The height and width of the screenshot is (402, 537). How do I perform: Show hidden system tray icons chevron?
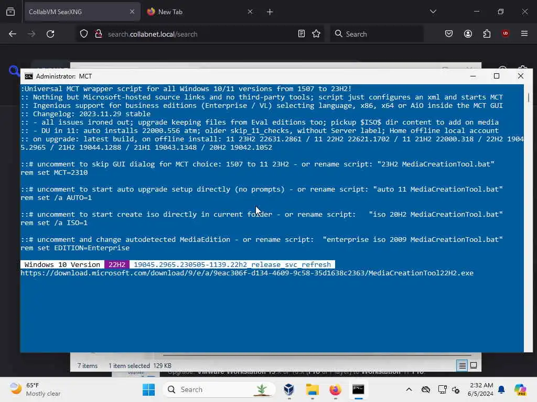coord(409,389)
